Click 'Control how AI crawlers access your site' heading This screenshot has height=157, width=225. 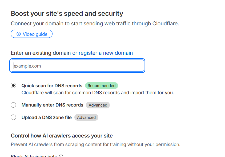coord(62,136)
